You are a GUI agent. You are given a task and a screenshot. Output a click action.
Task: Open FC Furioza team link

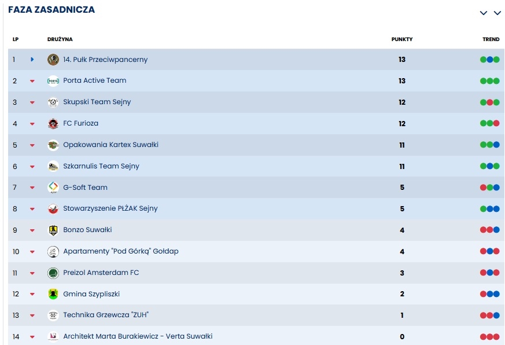tap(81, 123)
